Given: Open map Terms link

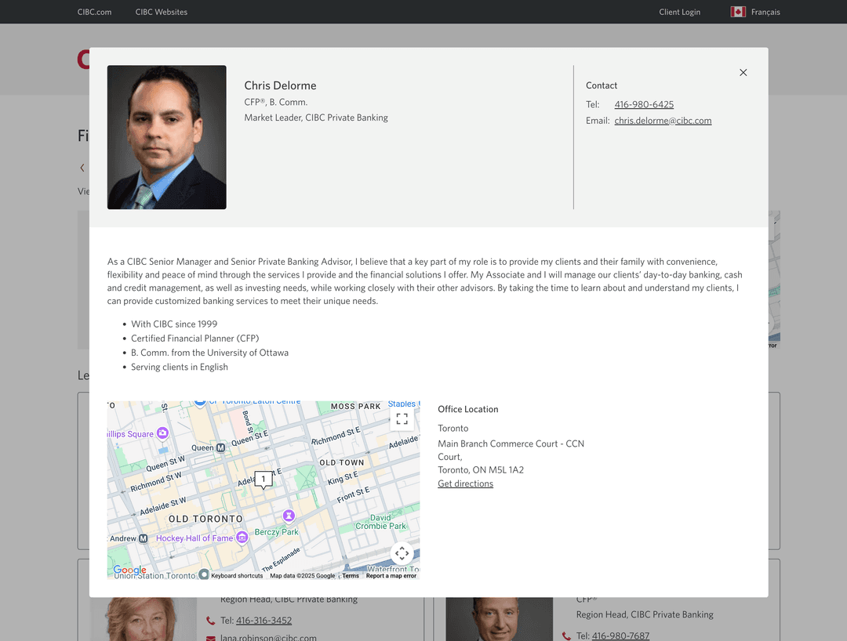Looking at the screenshot, I should (351, 576).
